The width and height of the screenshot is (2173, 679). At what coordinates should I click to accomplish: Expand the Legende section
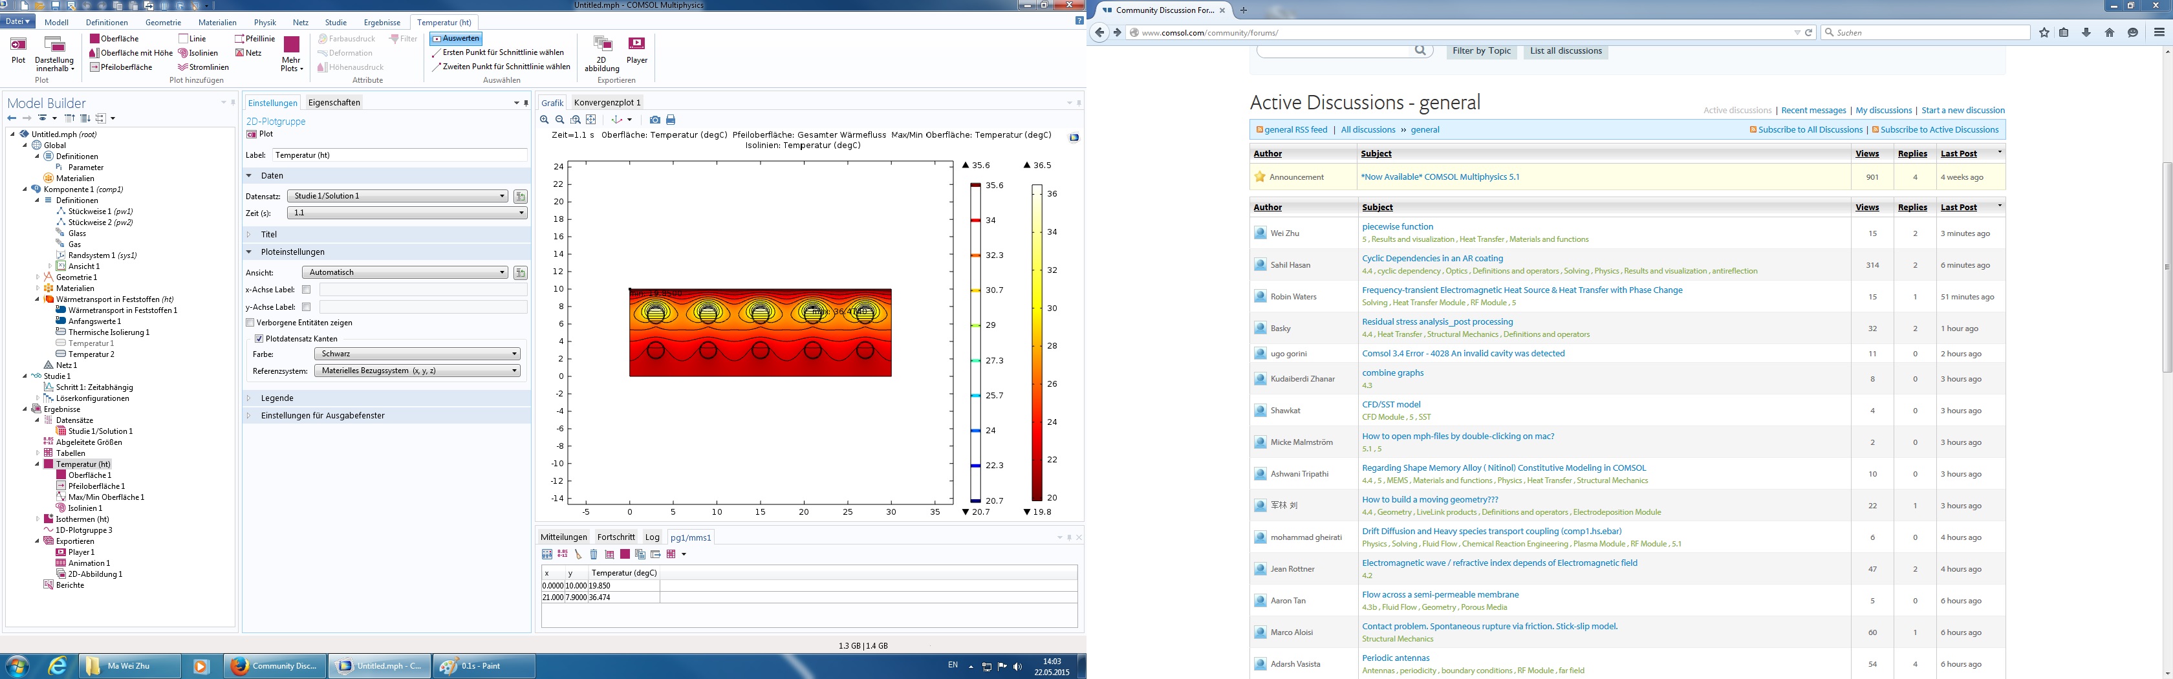[277, 398]
